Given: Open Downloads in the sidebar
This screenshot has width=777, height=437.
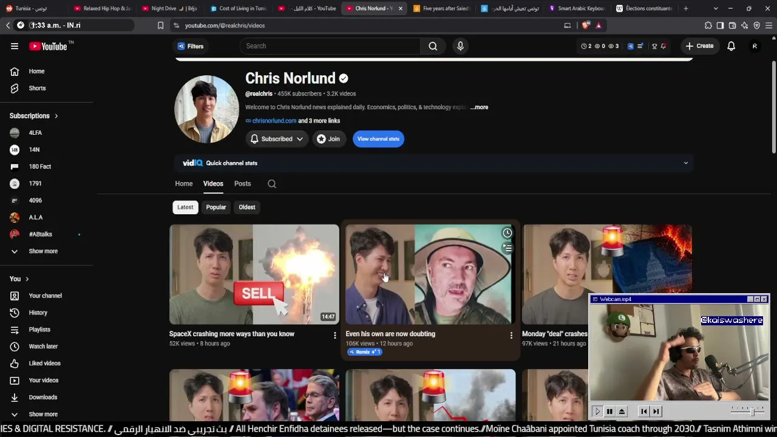Looking at the screenshot, I should click(x=42, y=398).
